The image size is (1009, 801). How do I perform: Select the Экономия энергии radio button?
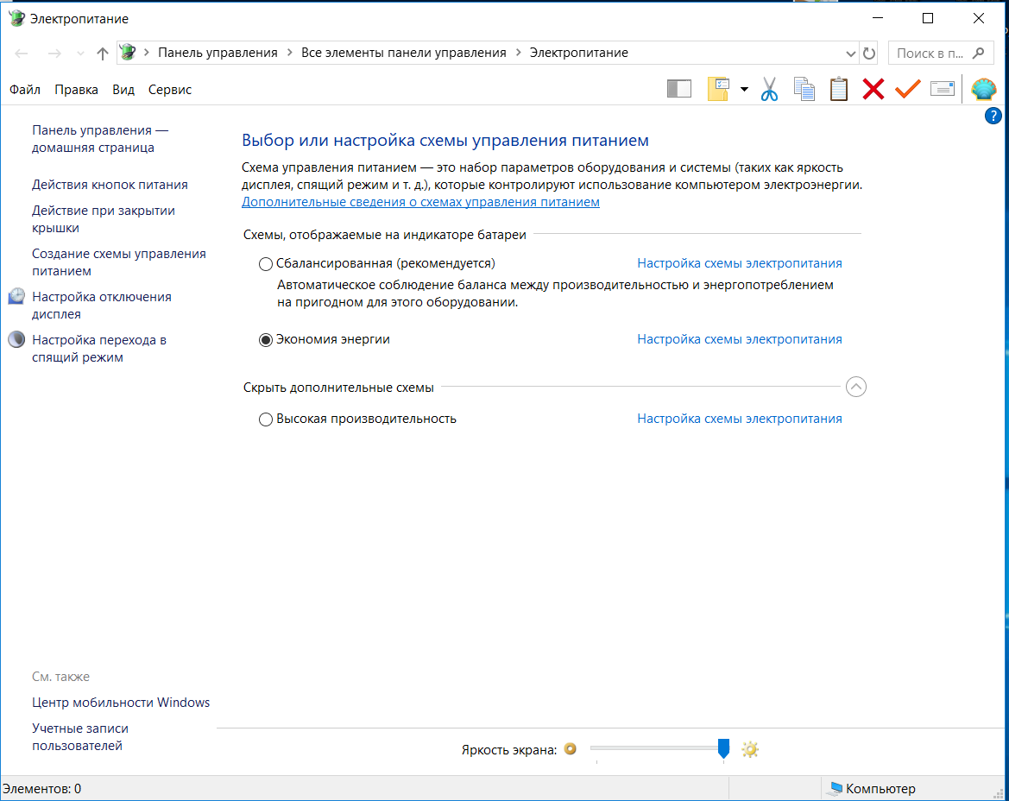click(266, 340)
